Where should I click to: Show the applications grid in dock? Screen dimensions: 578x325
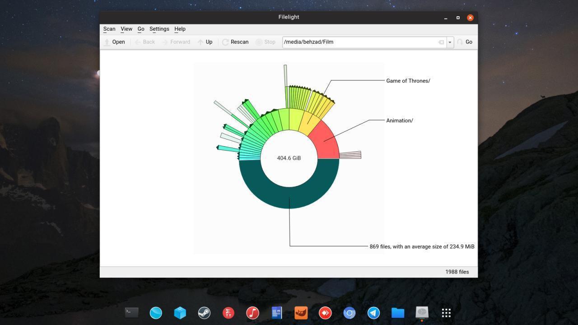click(446, 312)
